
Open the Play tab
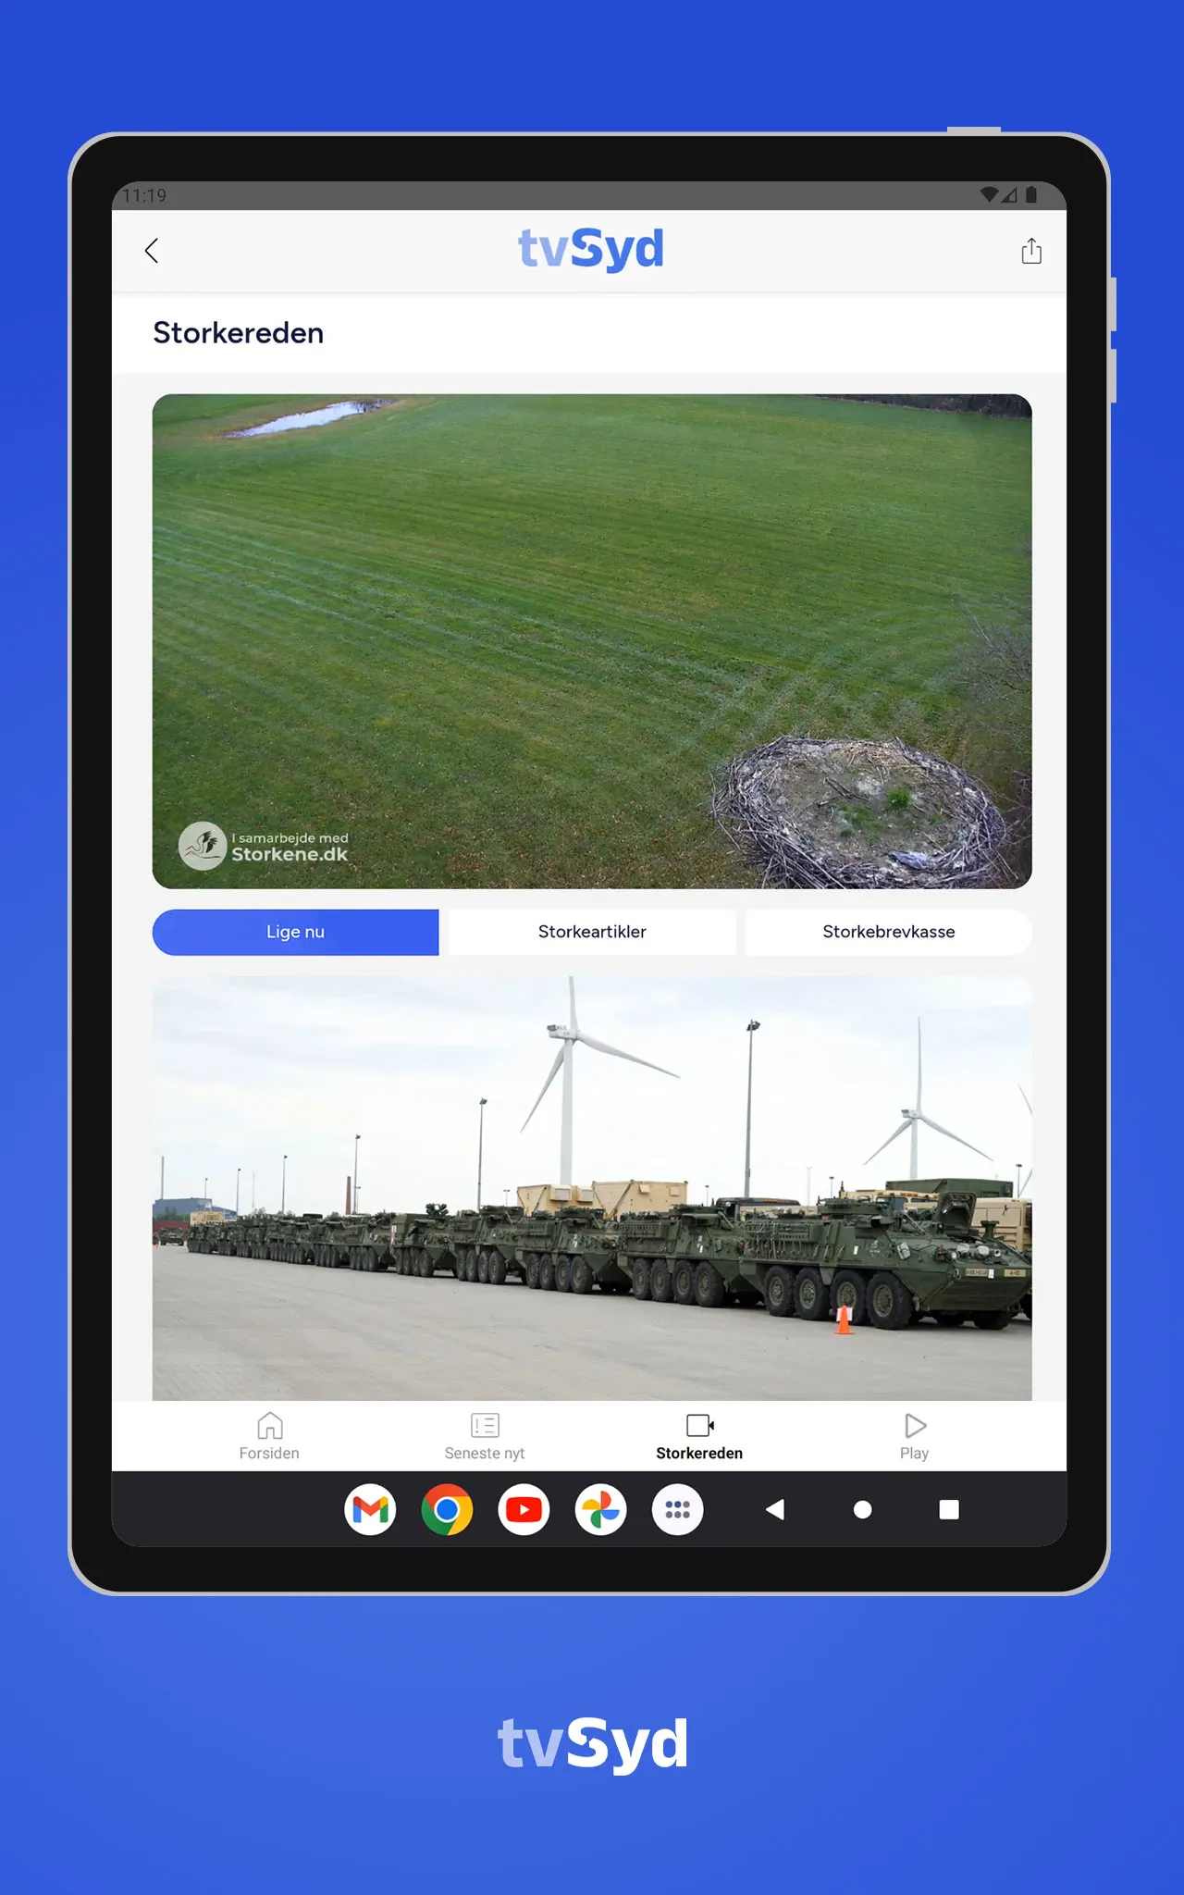[x=914, y=1436]
